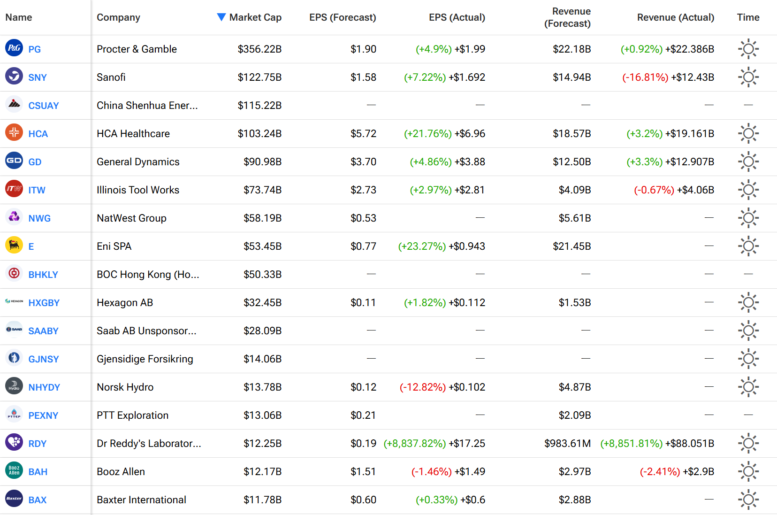Sort by the Company column header
Viewport: 777px width, 515px height.
[118, 17]
